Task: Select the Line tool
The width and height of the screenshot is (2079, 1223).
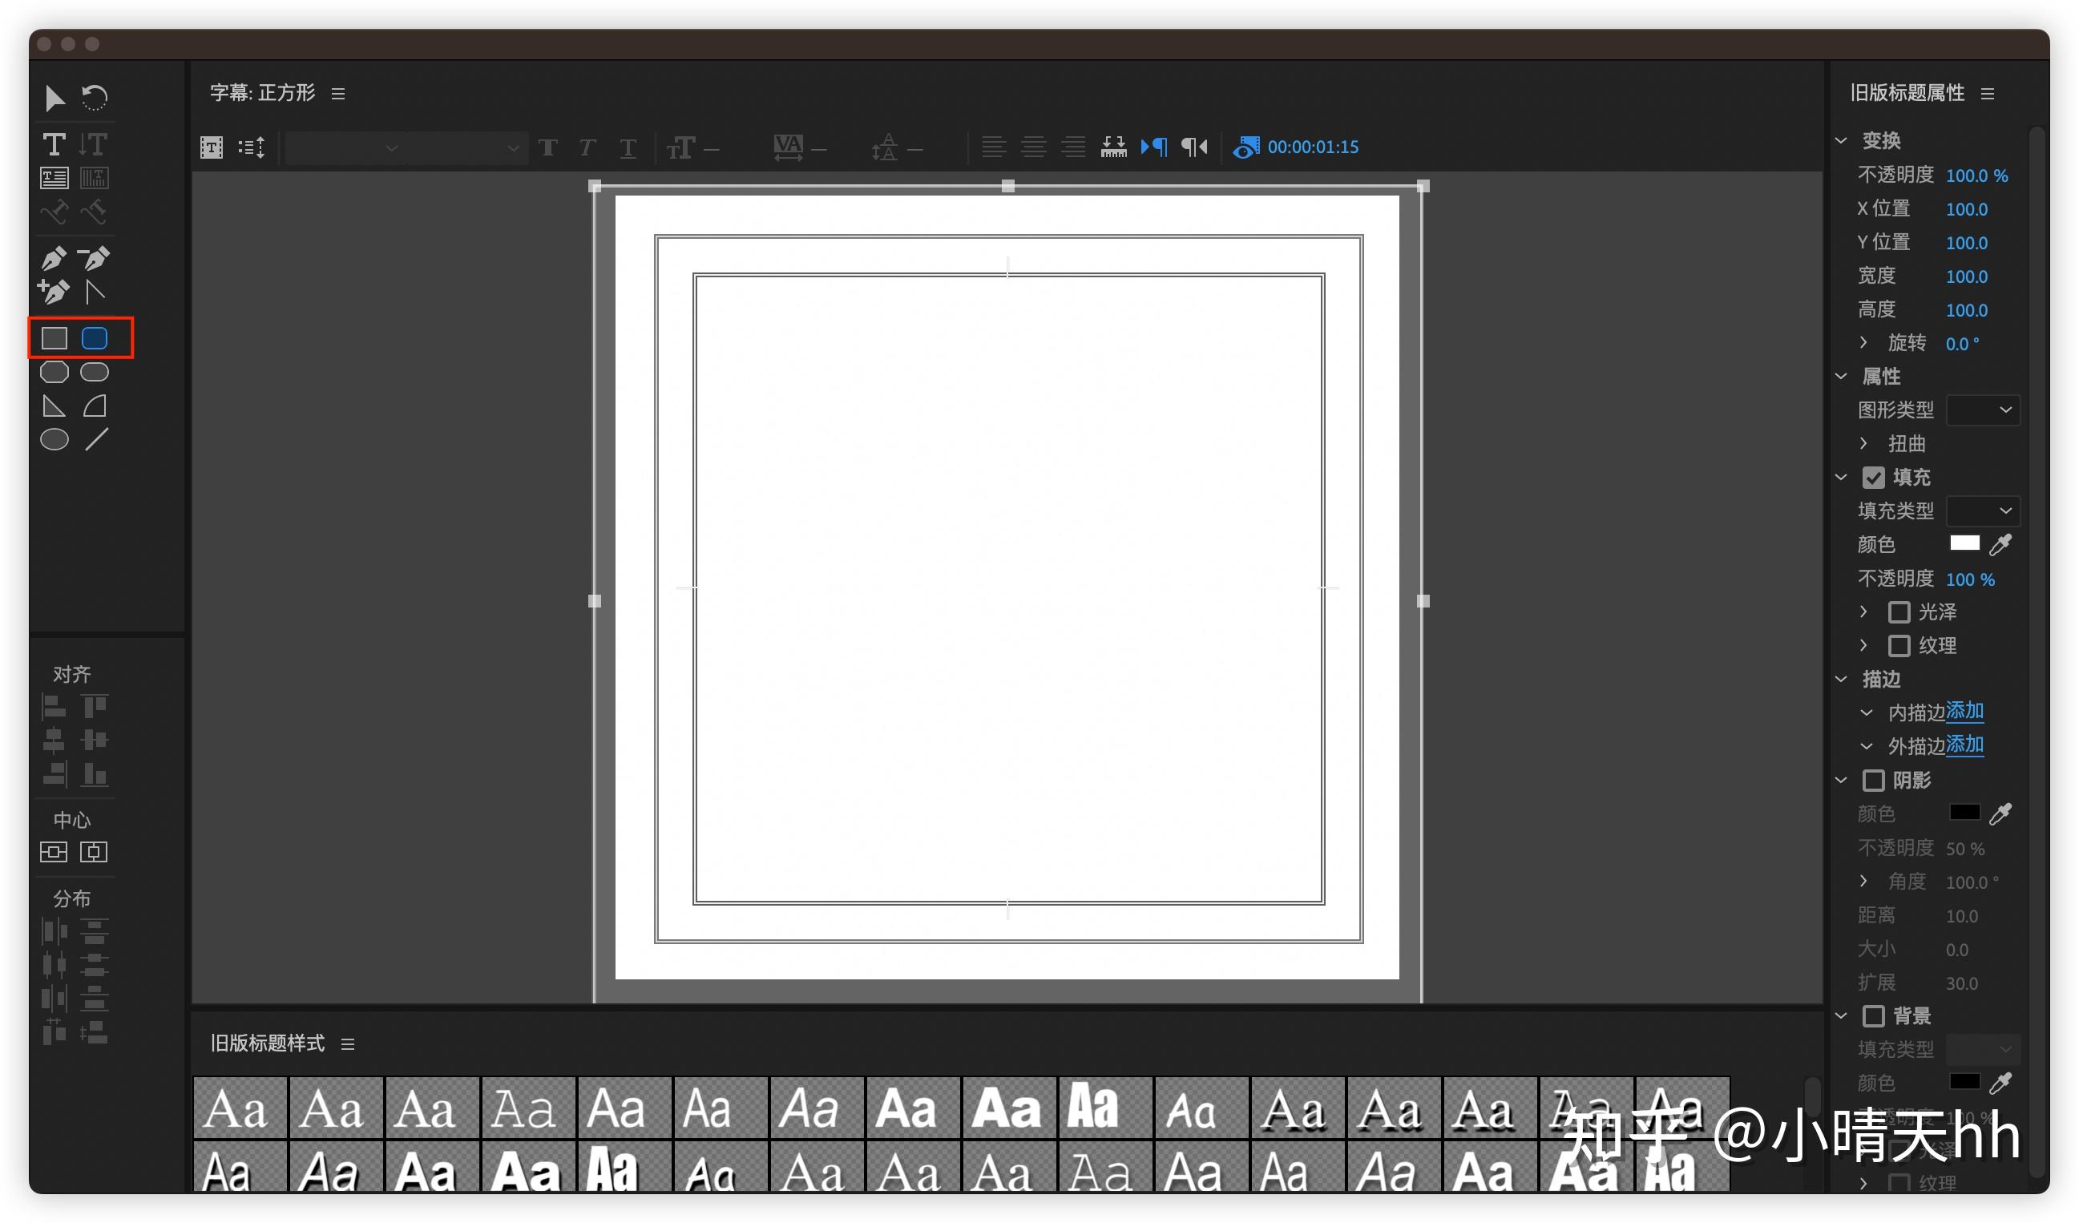Action: [96, 440]
